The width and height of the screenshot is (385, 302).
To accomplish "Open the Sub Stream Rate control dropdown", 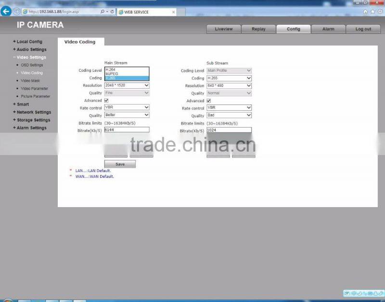I will (x=229, y=108).
